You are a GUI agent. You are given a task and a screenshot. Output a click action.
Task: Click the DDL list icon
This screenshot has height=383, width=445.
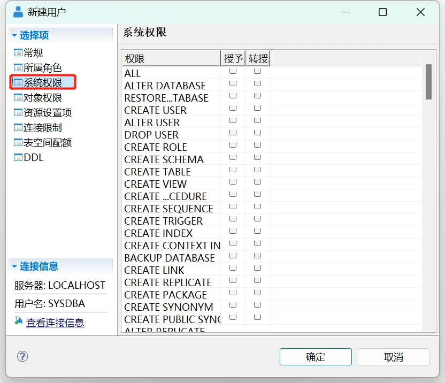[18, 158]
